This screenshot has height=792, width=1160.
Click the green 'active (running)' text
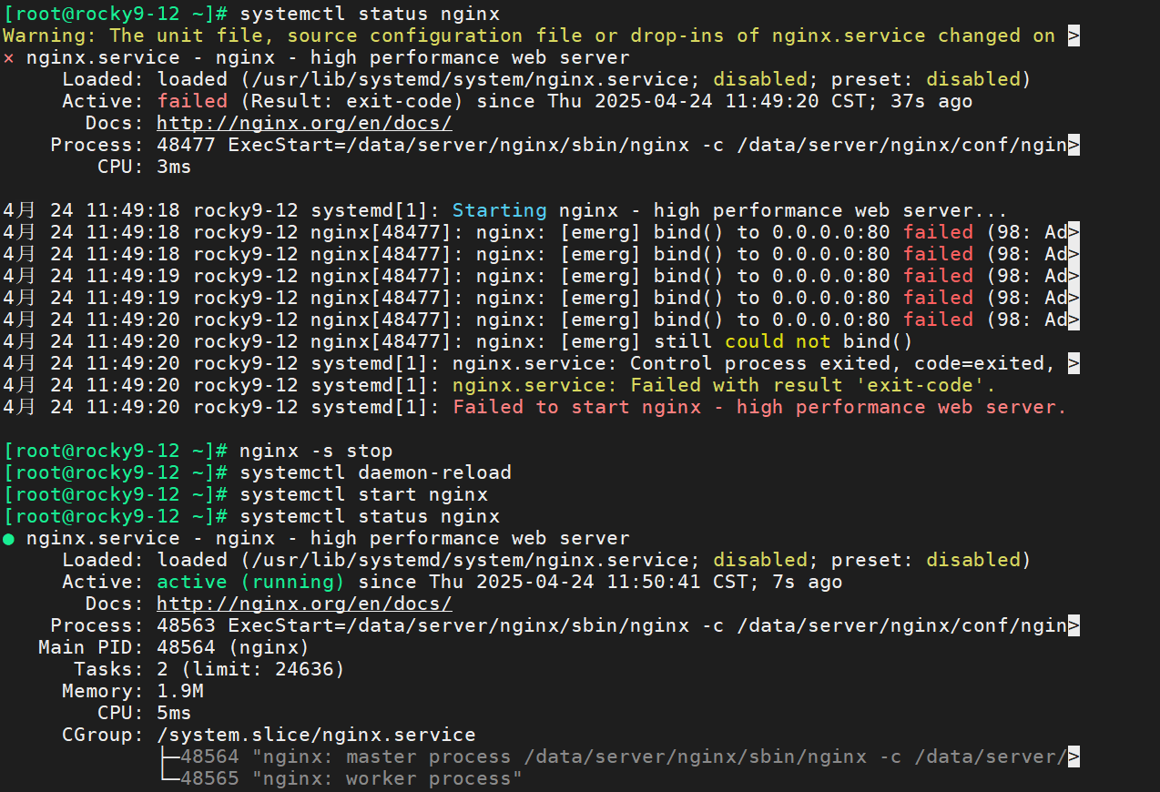[250, 582]
